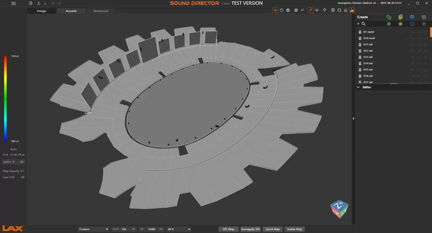Click the SPL color scale gradient bar
432x233 pixels.
(x=5, y=98)
